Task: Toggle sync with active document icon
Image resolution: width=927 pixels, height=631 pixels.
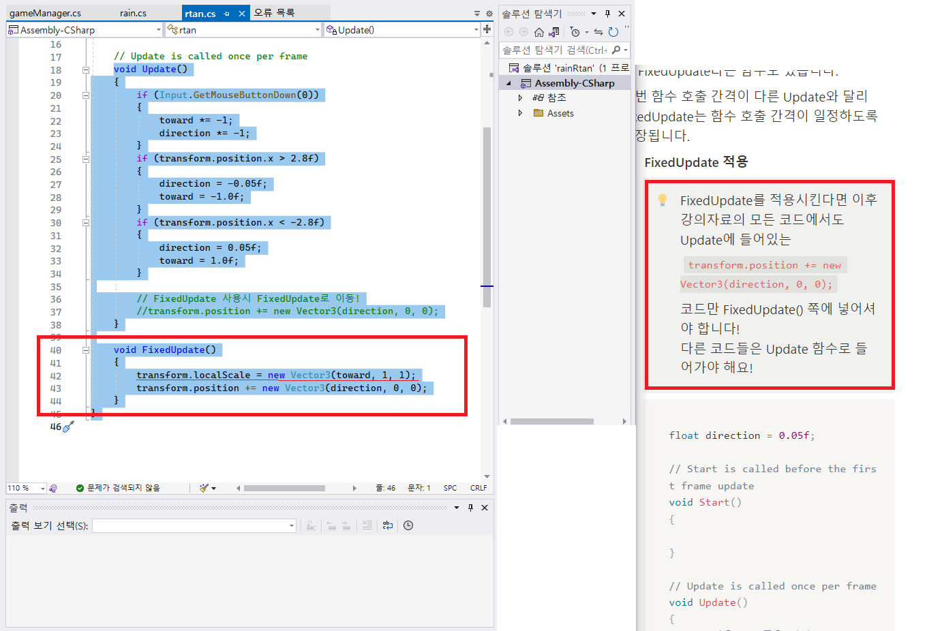Action: pos(598,32)
